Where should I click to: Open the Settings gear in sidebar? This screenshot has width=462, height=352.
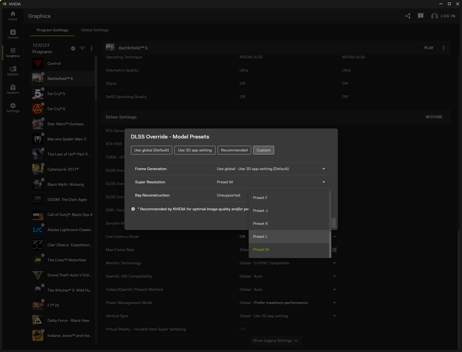coord(13,108)
